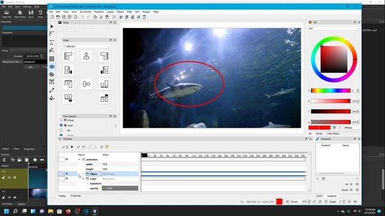
Task: Switch to the Stroke tab
Action: click(319, 134)
